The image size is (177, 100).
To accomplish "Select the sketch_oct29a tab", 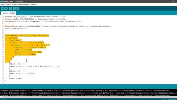I will point(9,13).
